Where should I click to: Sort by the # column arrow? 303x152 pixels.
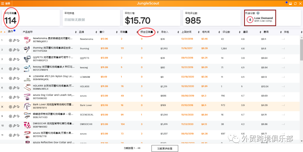pyautogui.click(x=5, y=32)
